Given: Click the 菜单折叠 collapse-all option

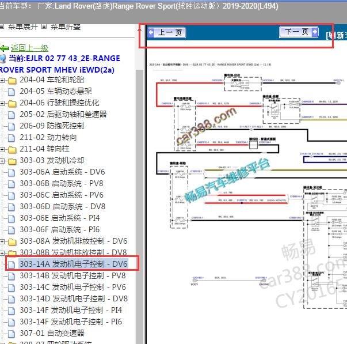Looking at the screenshot, I should point(66,27).
